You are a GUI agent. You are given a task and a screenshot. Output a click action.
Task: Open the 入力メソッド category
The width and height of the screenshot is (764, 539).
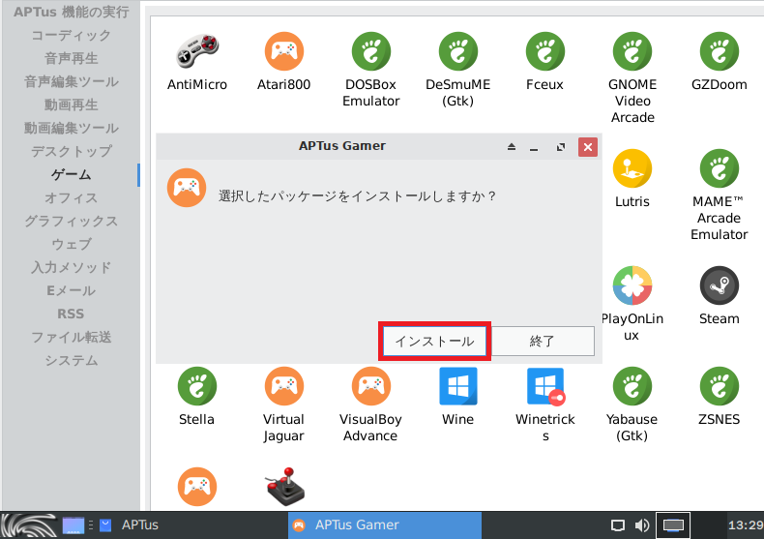point(72,267)
